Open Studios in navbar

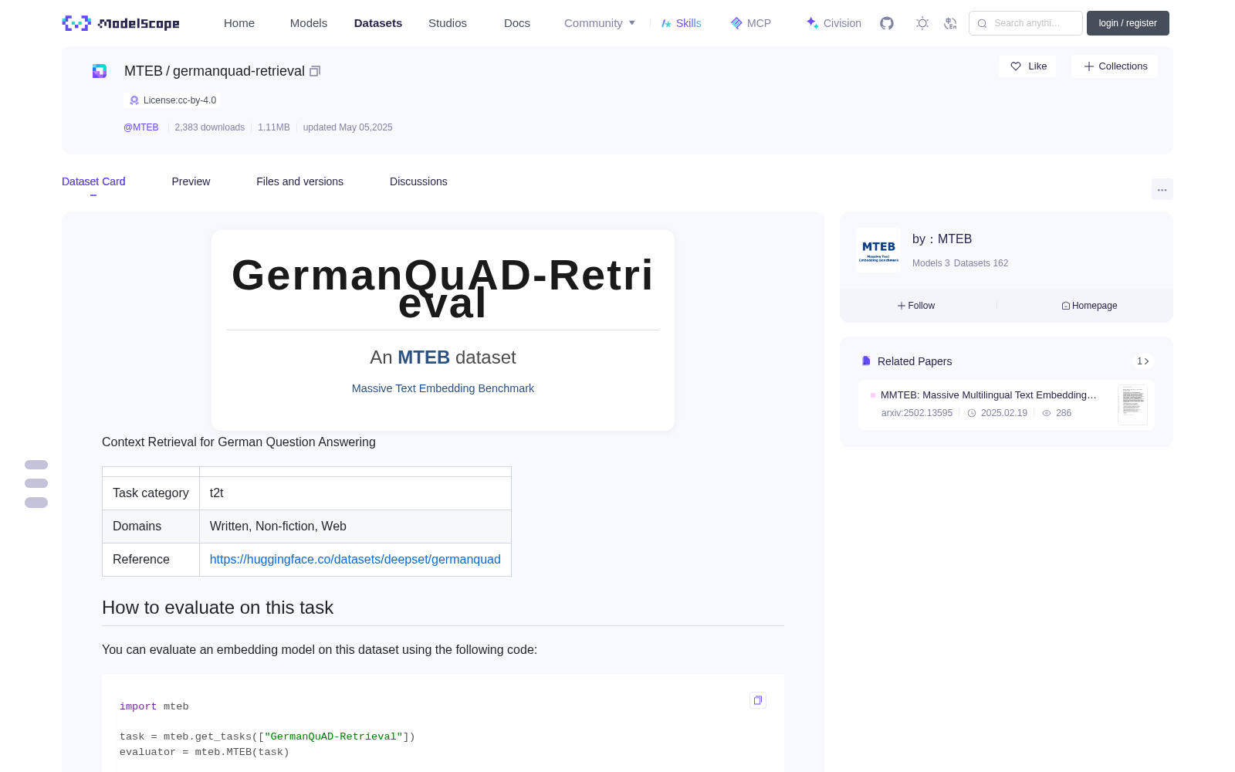(x=448, y=23)
